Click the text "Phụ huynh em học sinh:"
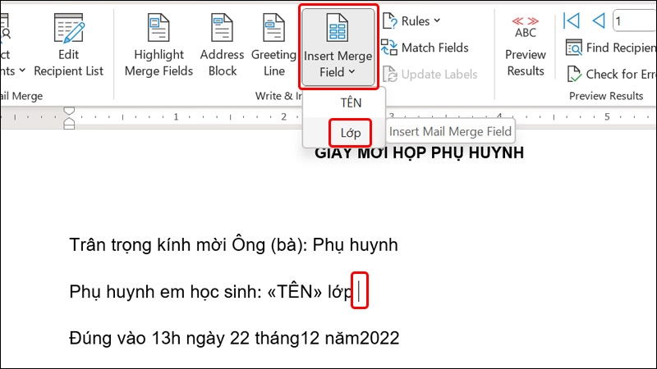This screenshot has width=657, height=369. 166,292
